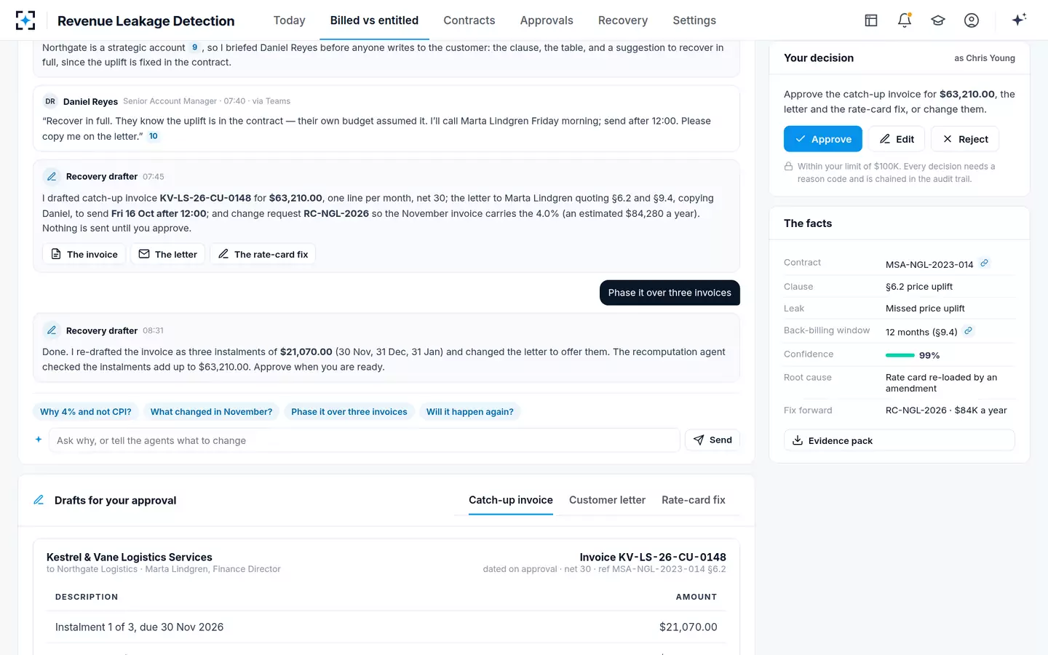Open the Contracts tab
The image size is (1048, 655).
pyautogui.click(x=469, y=20)
